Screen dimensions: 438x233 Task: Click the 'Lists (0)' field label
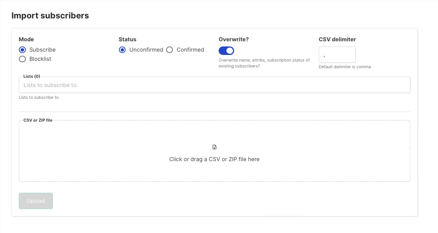[x=32, y=76]
